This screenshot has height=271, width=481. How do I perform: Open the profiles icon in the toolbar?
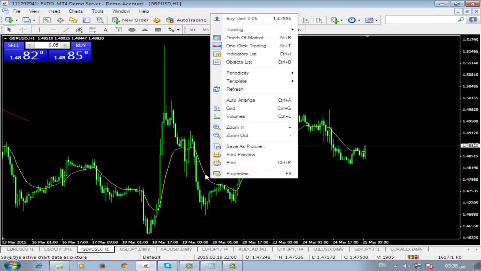tap(26, 20)
